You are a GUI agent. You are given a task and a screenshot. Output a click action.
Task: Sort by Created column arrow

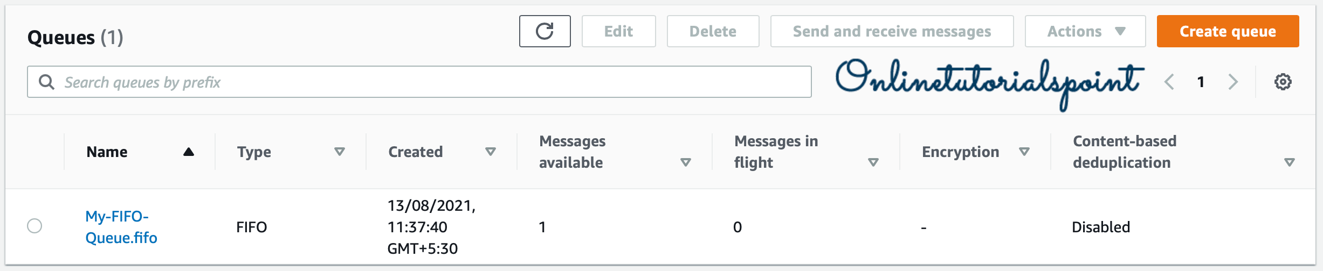pyautogui.click(x=490, y=152)
